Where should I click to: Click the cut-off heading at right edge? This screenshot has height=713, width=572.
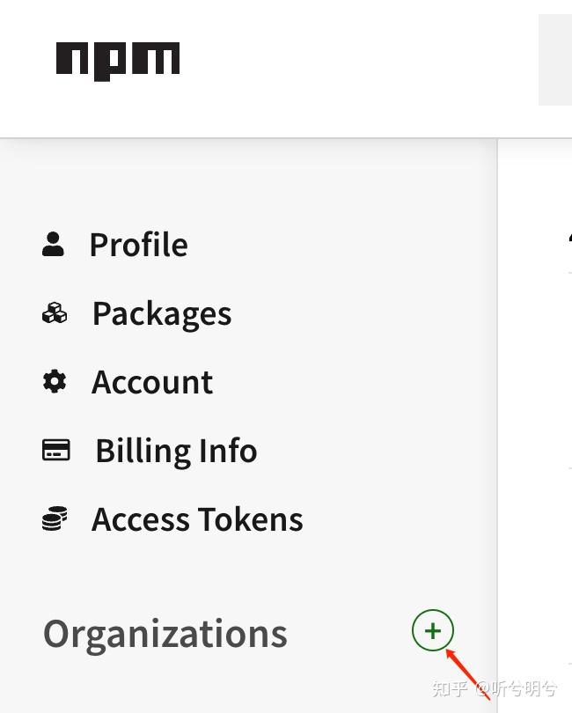tap(568, 239)
